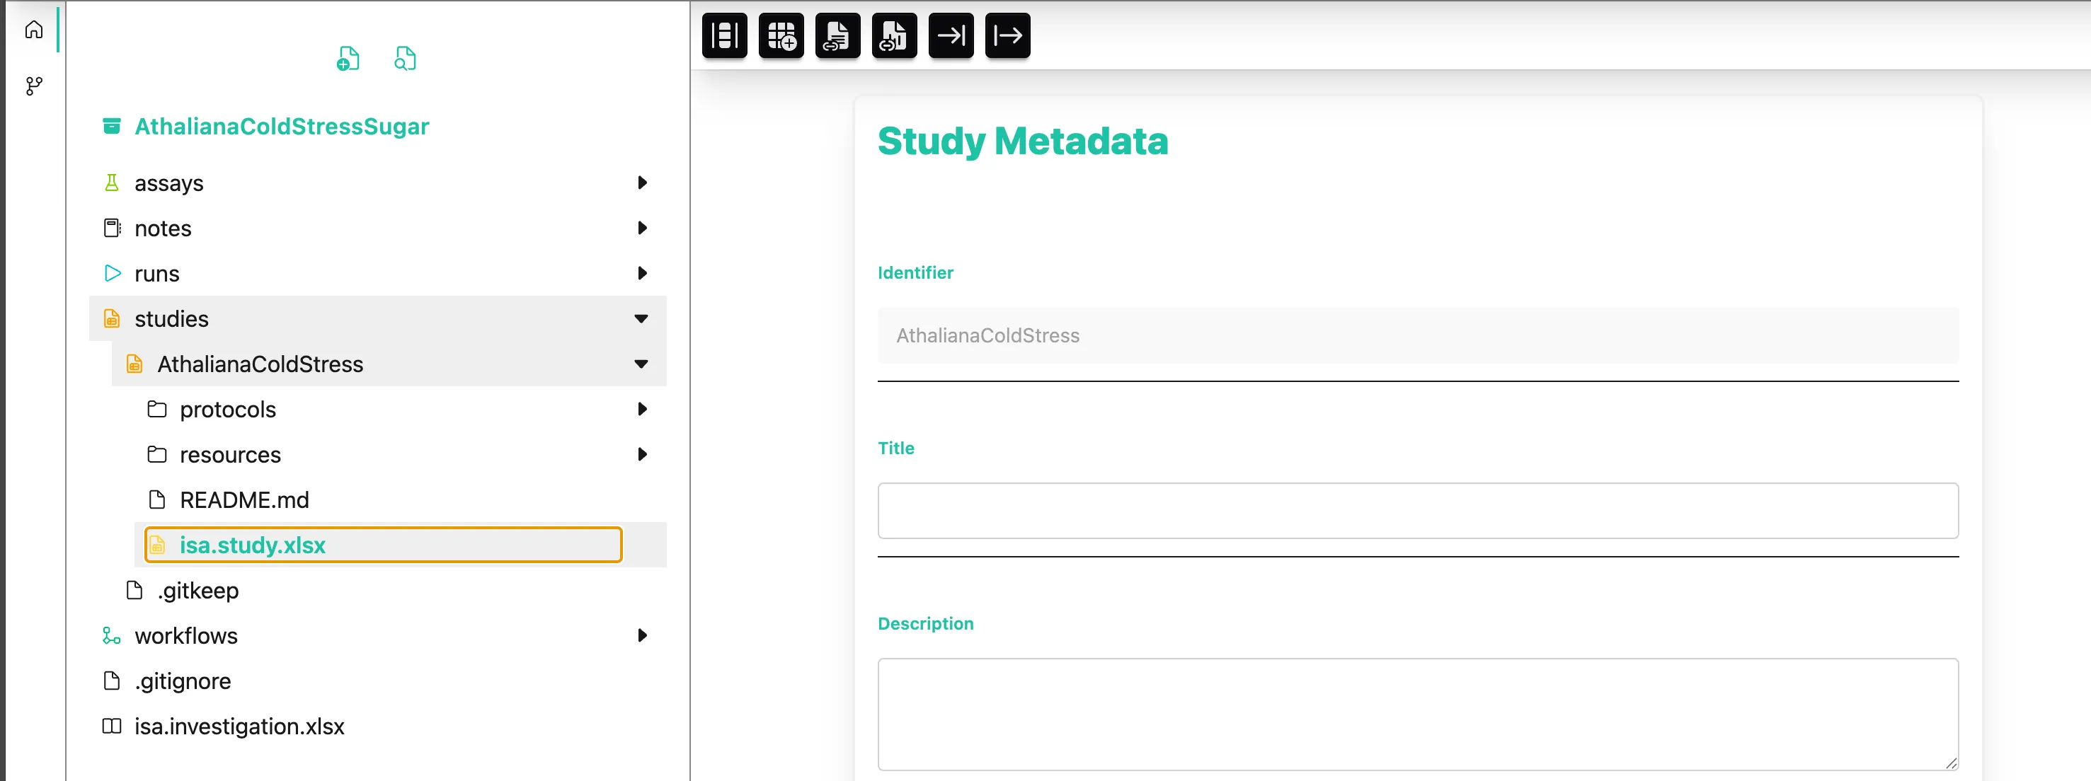Click the home icon in left sidebar
The height and width of the screenshot is (781, 2091).
coord(33,30)
